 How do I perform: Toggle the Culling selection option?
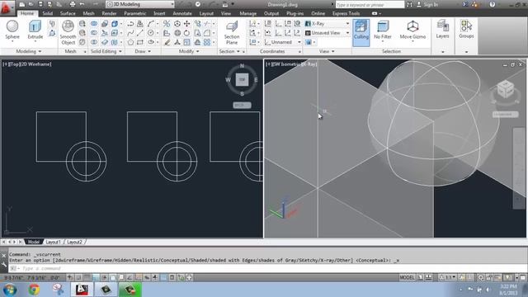[x=361, y=32]
